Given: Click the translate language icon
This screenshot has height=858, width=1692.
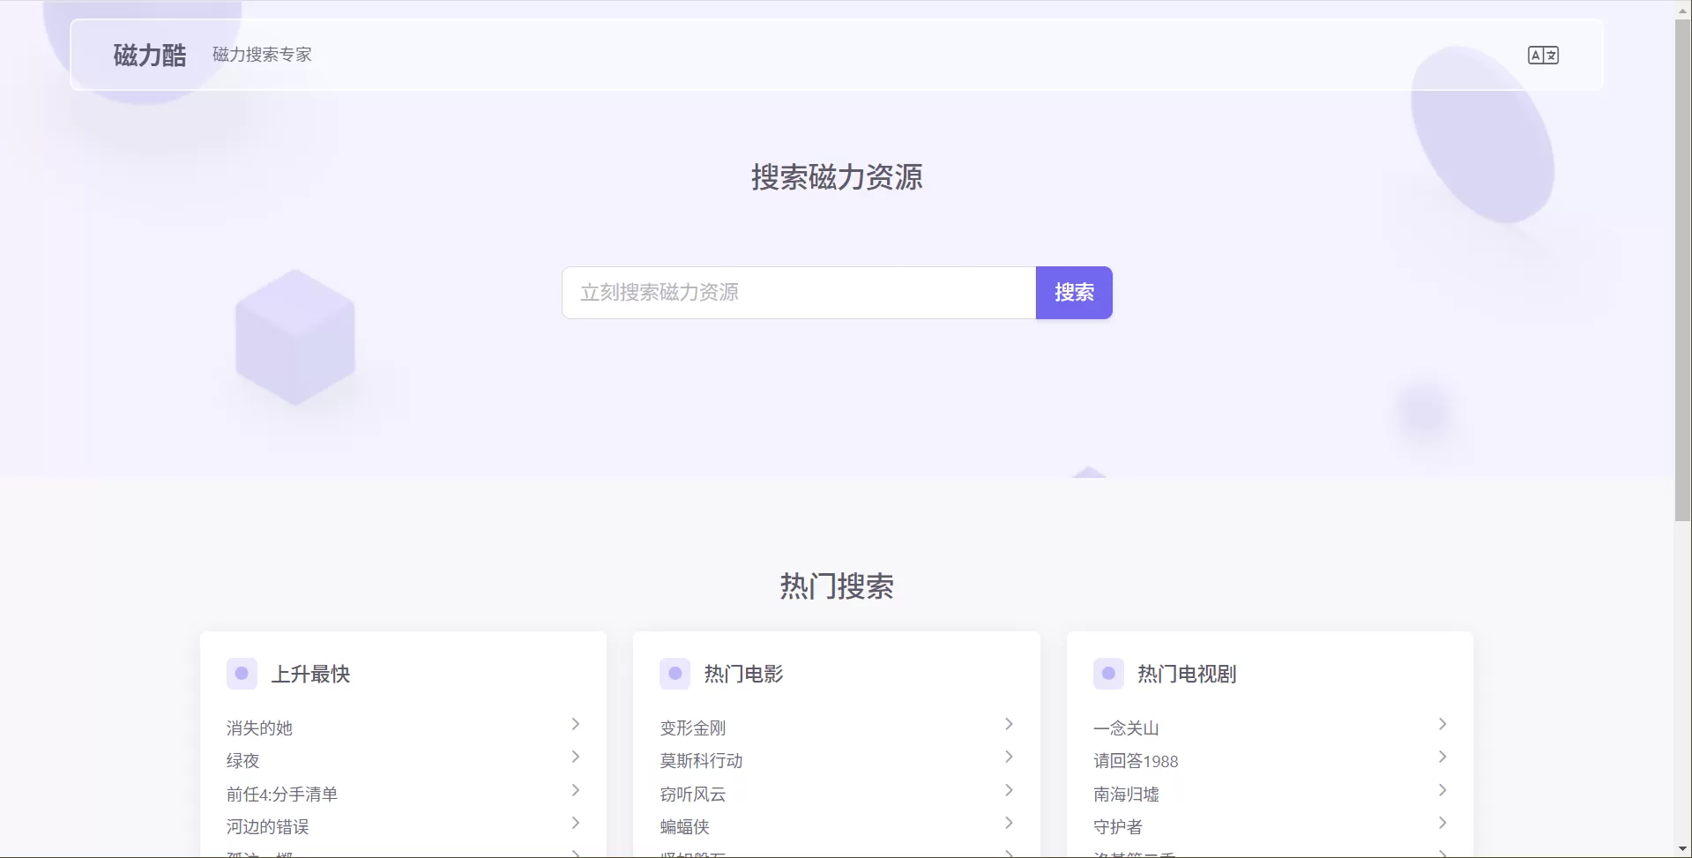Looking at the screenshot, I should click(x=1544, y=55).
